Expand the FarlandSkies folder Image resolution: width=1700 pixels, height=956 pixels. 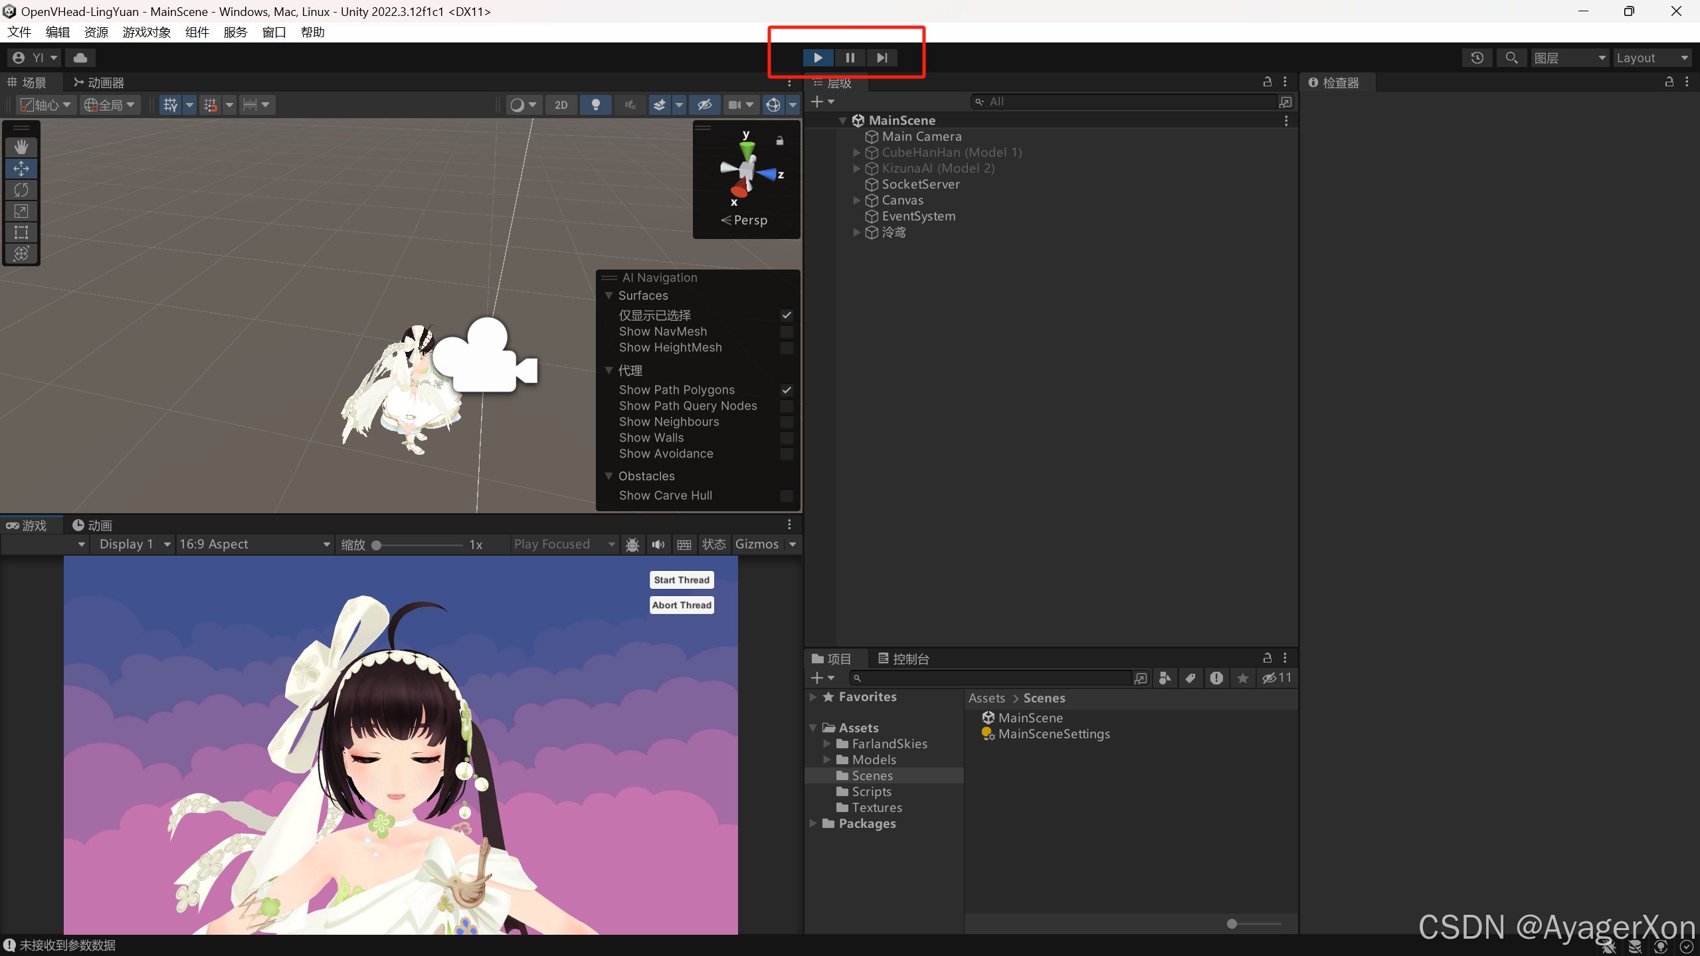[x=827, y=744]
